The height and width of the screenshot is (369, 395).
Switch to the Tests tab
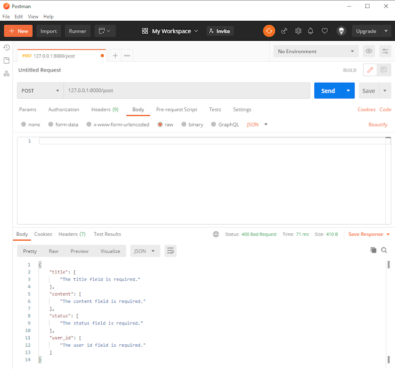pyautogui.click(x=215, y=110)
